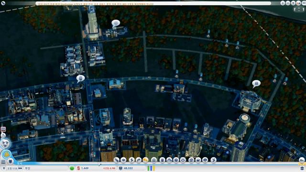Open the Parks tree menu
The image size is (306, 172).
point(205,160)
